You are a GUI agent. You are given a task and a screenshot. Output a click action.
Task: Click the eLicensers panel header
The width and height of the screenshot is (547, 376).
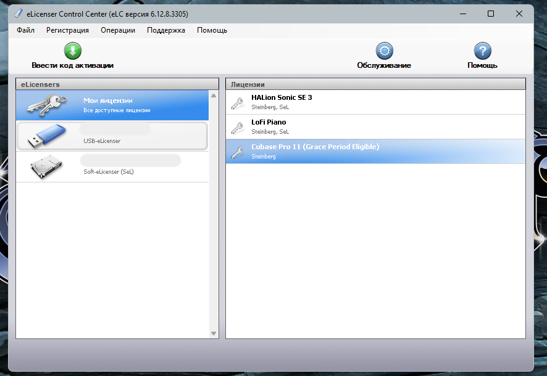pyautogui.click(x=117, y=84)
